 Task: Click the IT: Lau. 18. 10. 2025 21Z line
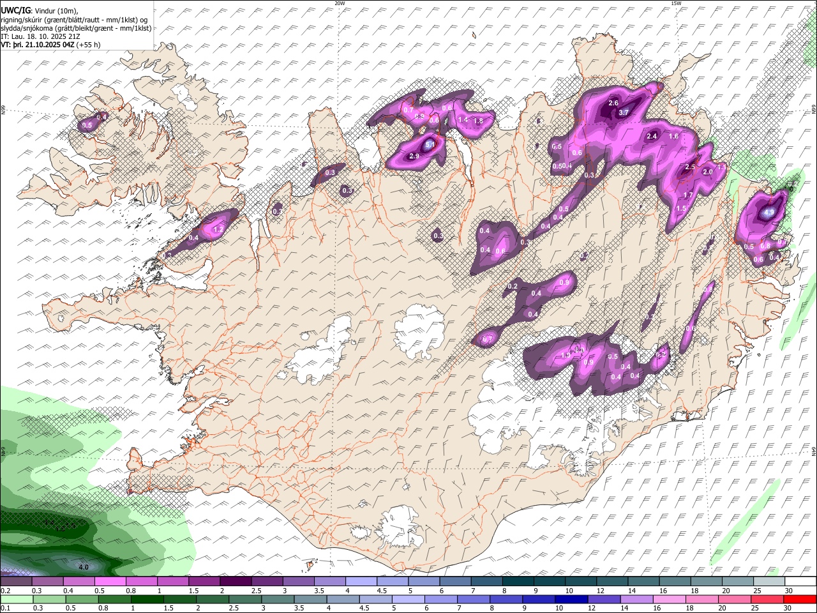pos(40,36)
